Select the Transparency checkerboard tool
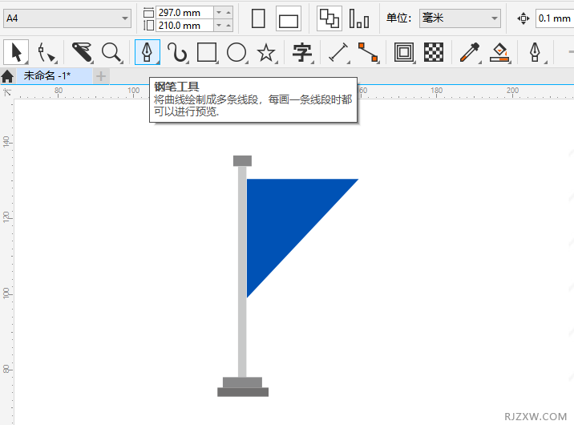The width and height of the screenshot is (574, 425). (434, 52)
